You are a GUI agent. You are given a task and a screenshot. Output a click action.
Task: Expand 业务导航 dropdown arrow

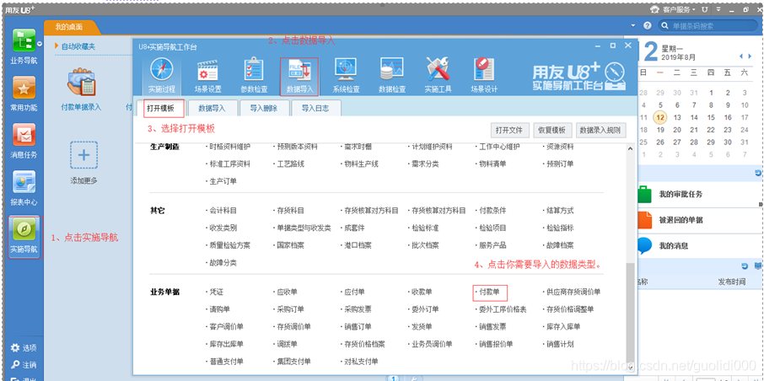40,44
